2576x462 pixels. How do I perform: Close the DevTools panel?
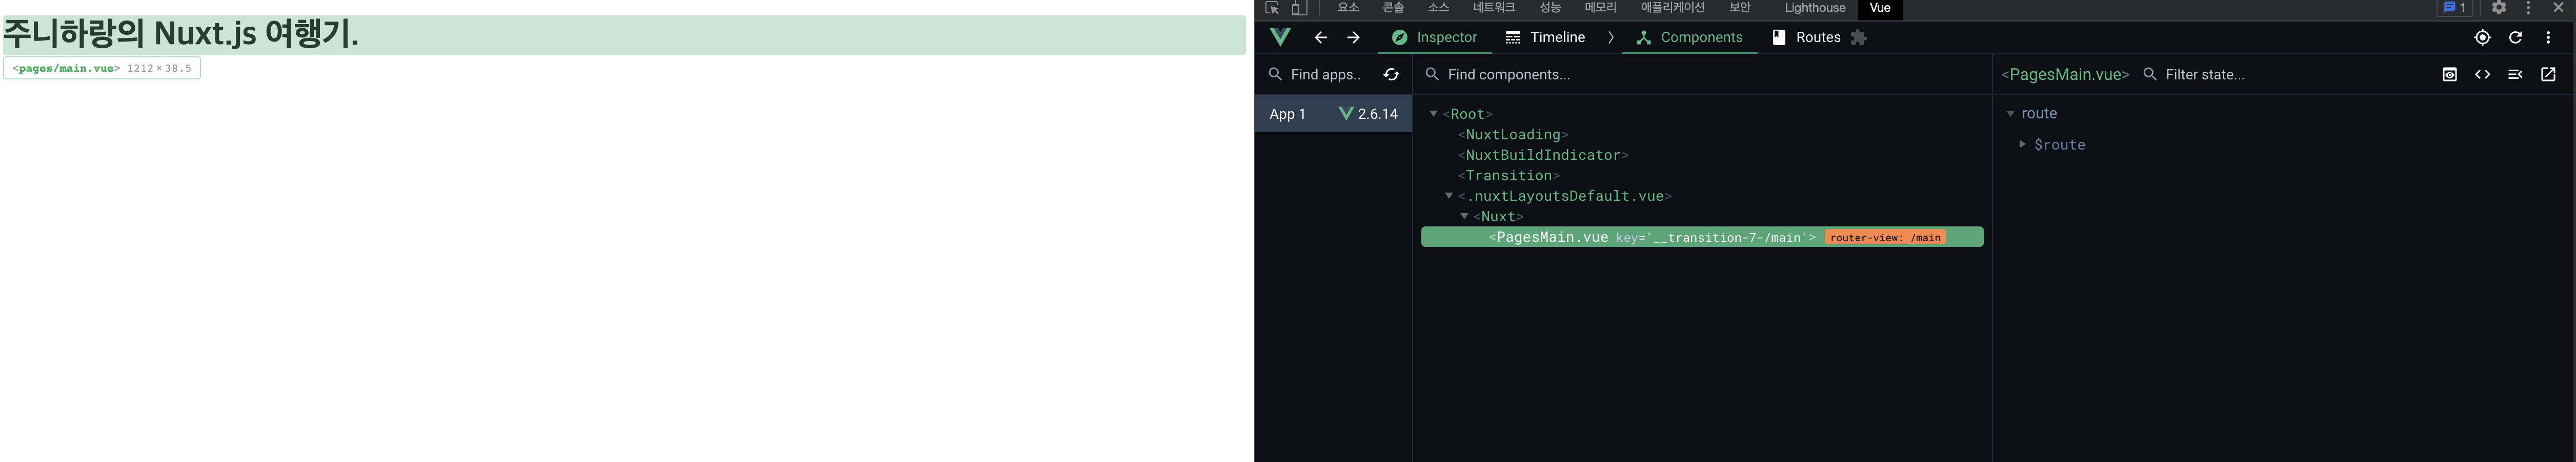coord(2558,8)
